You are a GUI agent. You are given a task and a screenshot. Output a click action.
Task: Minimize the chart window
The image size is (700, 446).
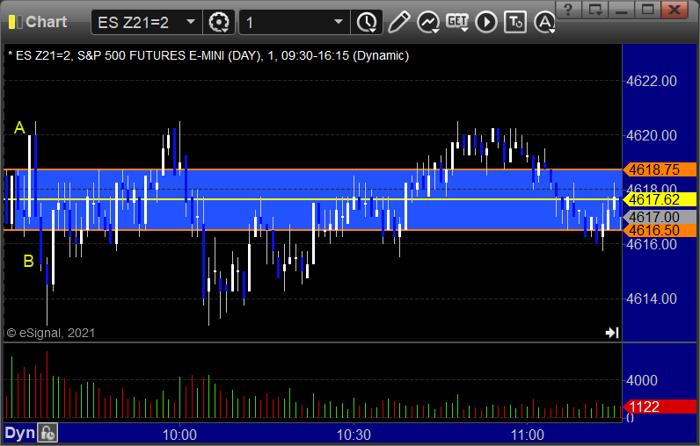(622, 9)
